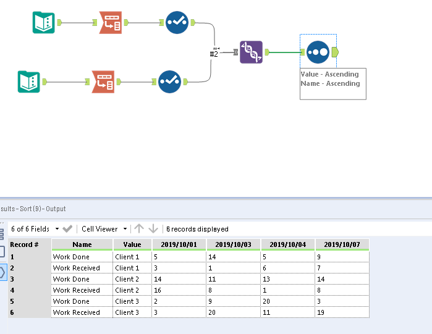Click the 'Value' column header
The image size is (432, 334).
[132, 244]
